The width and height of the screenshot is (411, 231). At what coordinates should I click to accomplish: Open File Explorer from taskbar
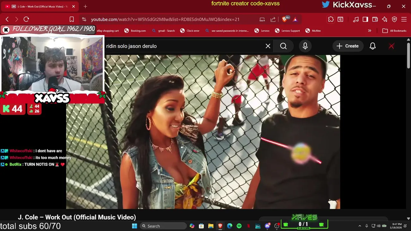click(211, 226)
